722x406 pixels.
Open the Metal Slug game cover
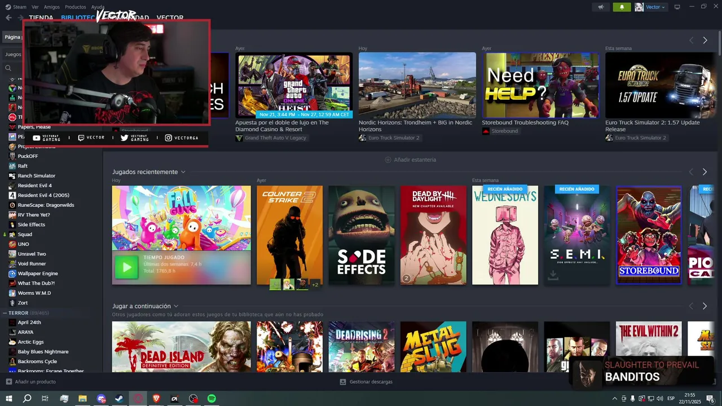click(433, 347)
